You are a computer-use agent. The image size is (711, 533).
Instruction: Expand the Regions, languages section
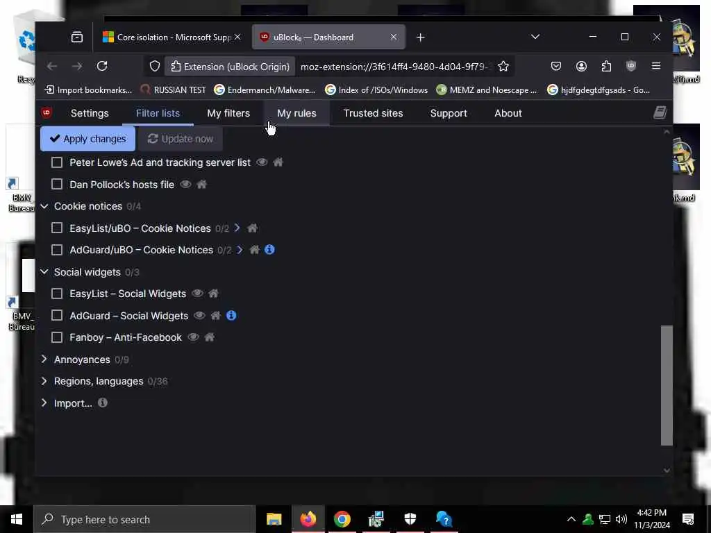point(44,381)
